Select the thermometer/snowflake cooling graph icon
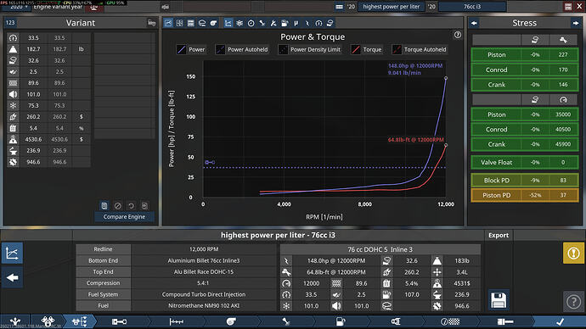This screenshot has width=586, height=329. pyautogui.click(x=239, y=23)
